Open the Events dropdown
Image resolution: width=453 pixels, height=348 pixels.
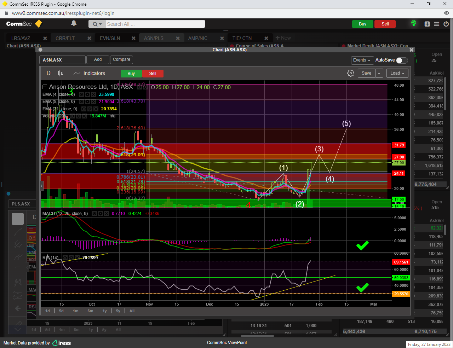pos(362,60)
